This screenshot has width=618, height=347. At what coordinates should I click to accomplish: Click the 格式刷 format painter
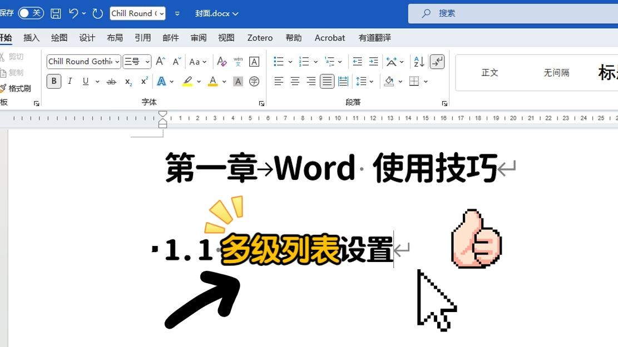coord(16,88)
